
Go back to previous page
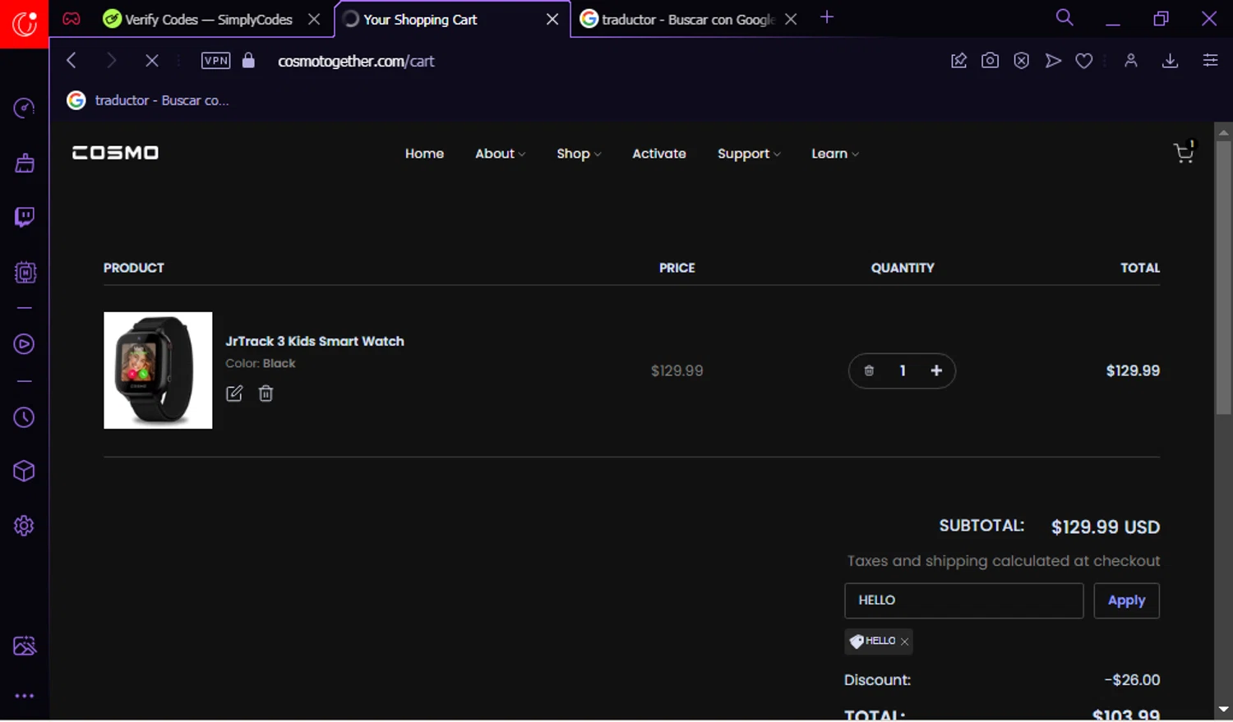point(72,60)
